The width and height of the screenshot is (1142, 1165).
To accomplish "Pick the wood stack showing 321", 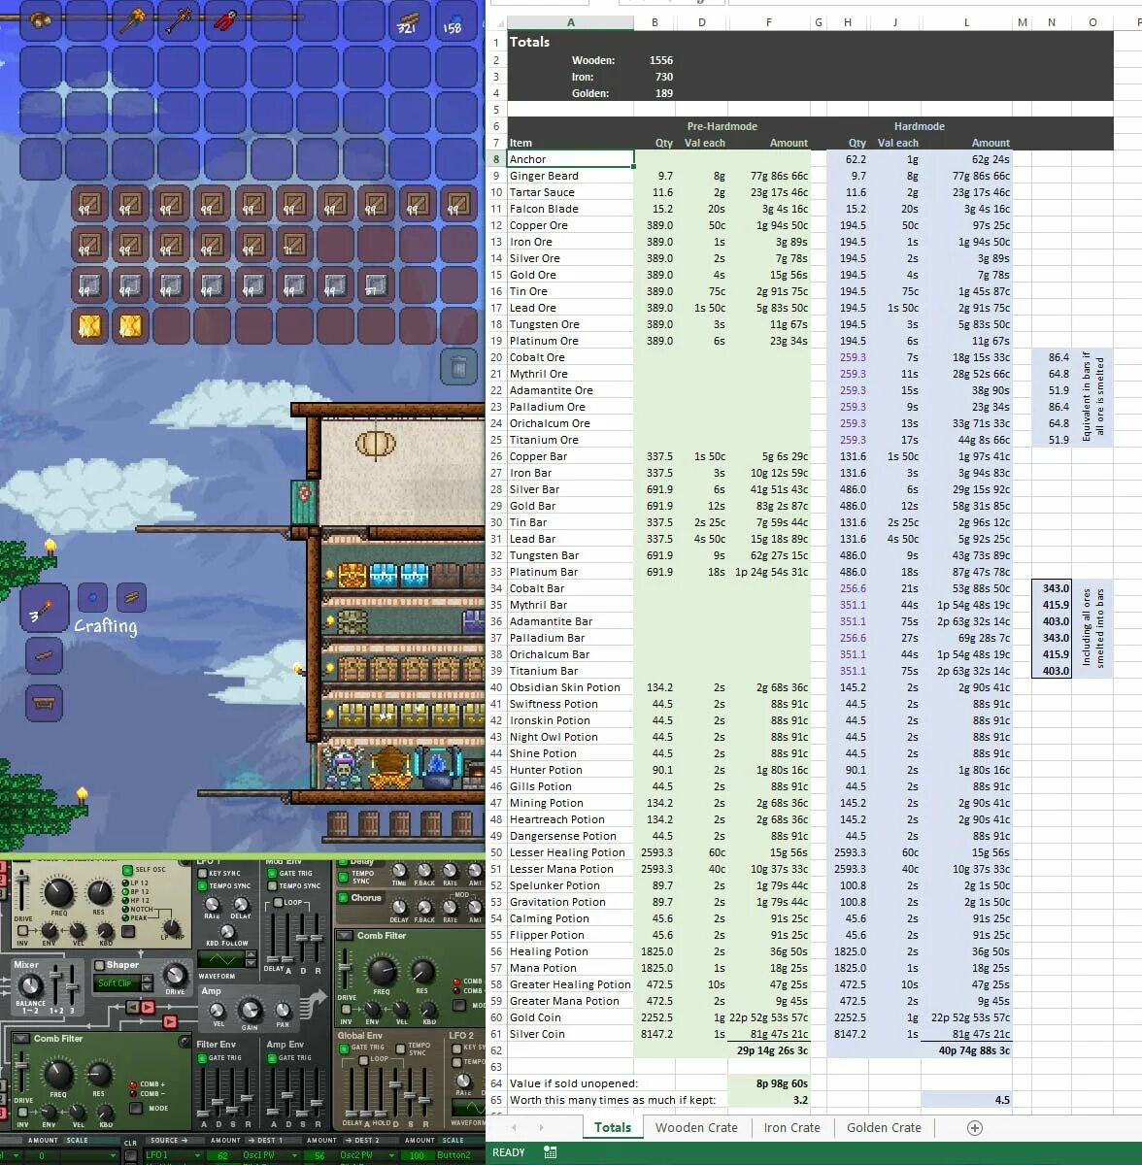I will (x=409, y=21).
